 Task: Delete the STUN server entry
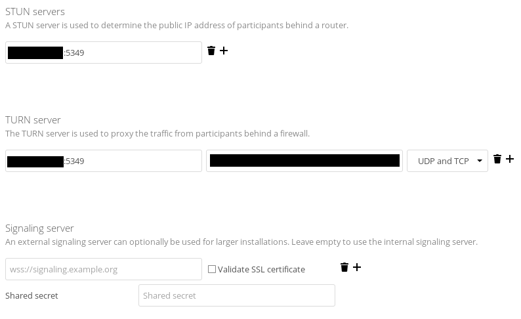click(x=211, y=51)
